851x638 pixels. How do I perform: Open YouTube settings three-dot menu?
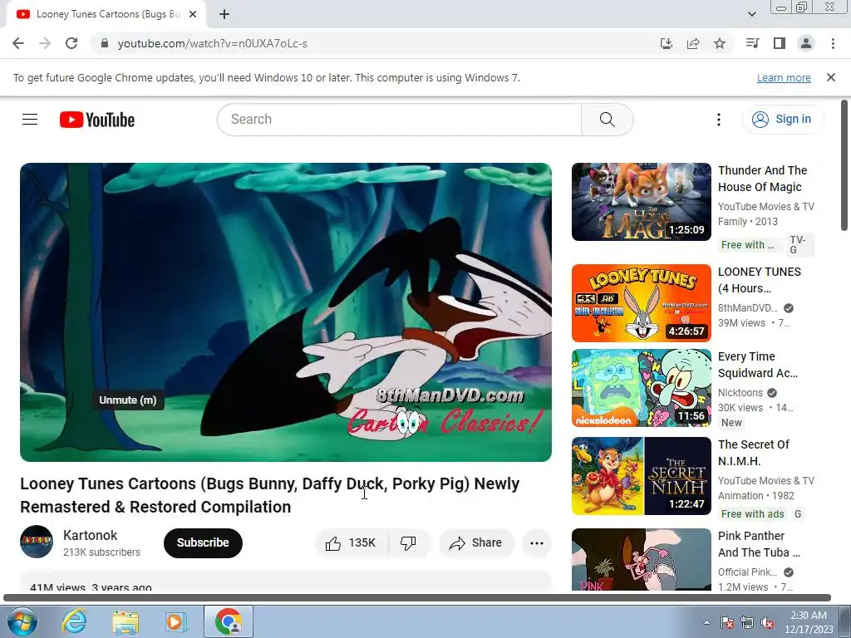coord(719,120)
